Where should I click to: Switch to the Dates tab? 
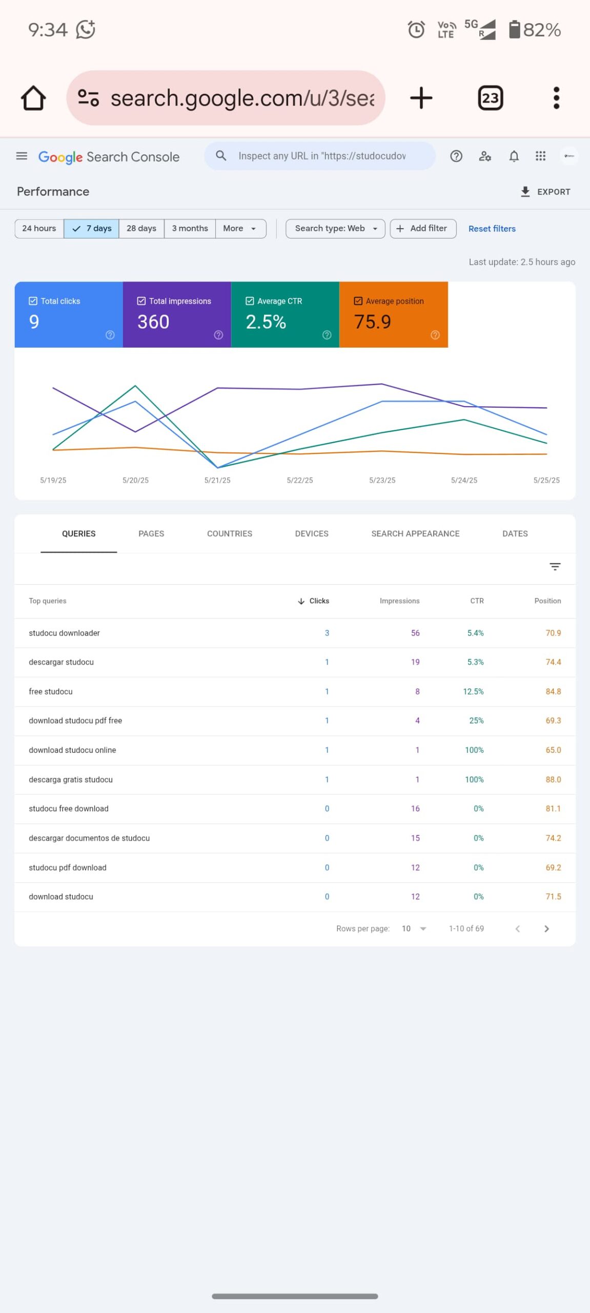coord(515,533)
